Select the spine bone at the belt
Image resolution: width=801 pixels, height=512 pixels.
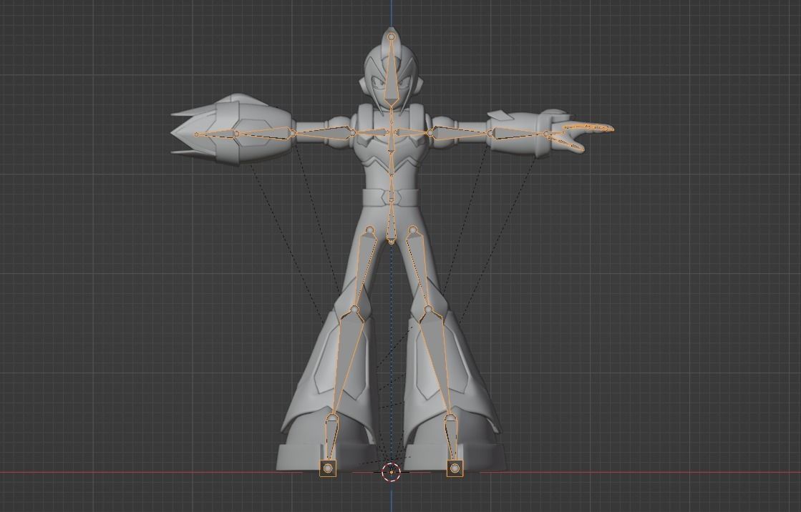[392, 190]
